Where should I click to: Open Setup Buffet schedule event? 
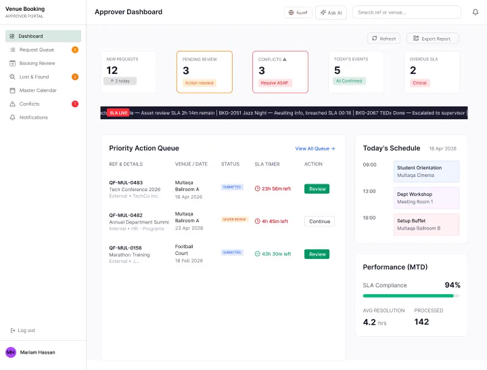(x=426, y=224)
